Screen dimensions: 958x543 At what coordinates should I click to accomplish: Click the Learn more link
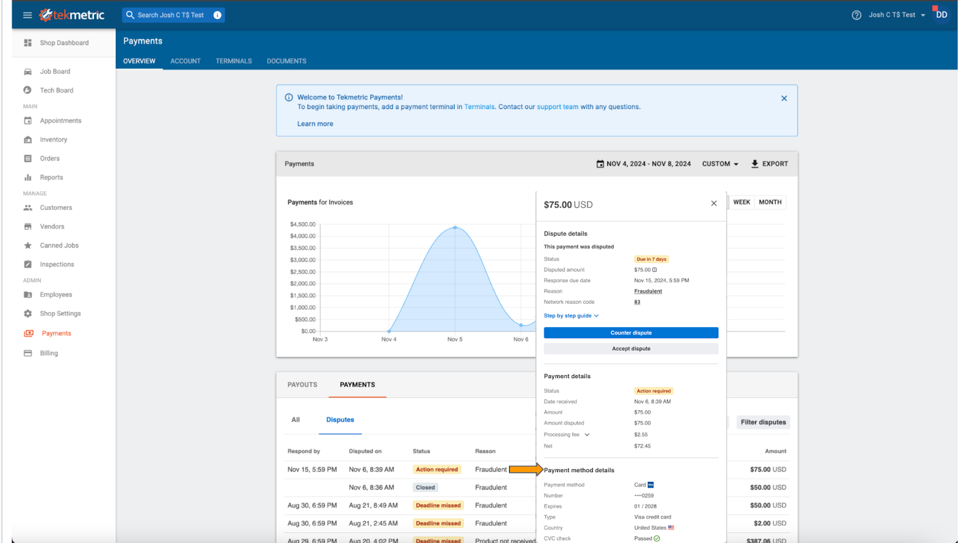pyautogui.click(x=316, y=124)
